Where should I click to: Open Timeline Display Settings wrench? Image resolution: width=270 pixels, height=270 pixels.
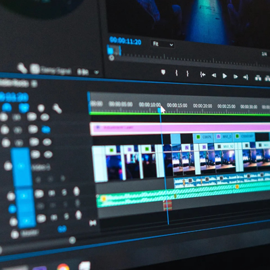(x=57, y=109)
